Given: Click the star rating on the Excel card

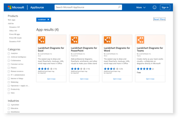Looking at the screenshot, I should pyautogui.click(x=45, y=69).
